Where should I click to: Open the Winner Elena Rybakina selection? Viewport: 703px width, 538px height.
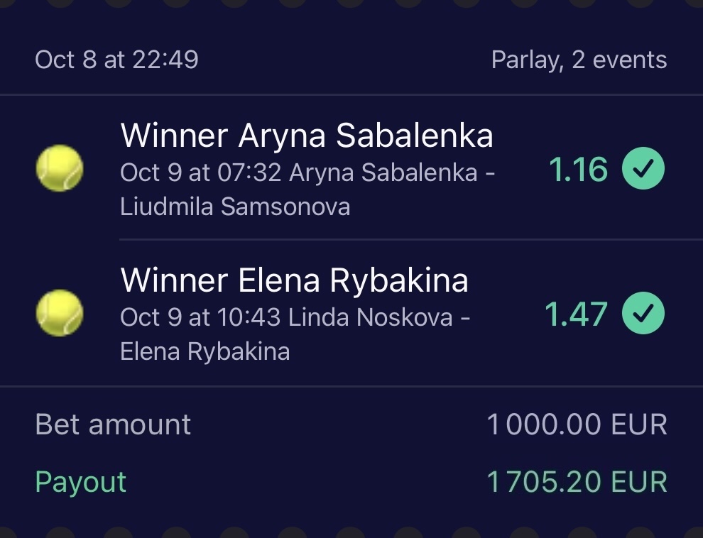[295, 280]
